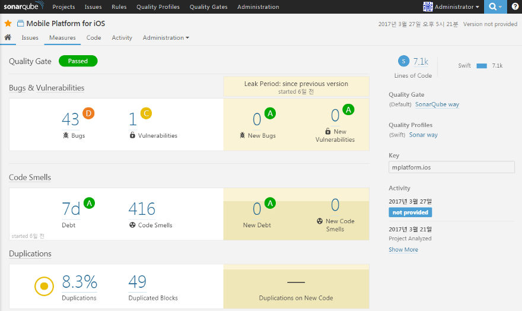Open the New Vulnerabilities zero count

click(335, 115)
